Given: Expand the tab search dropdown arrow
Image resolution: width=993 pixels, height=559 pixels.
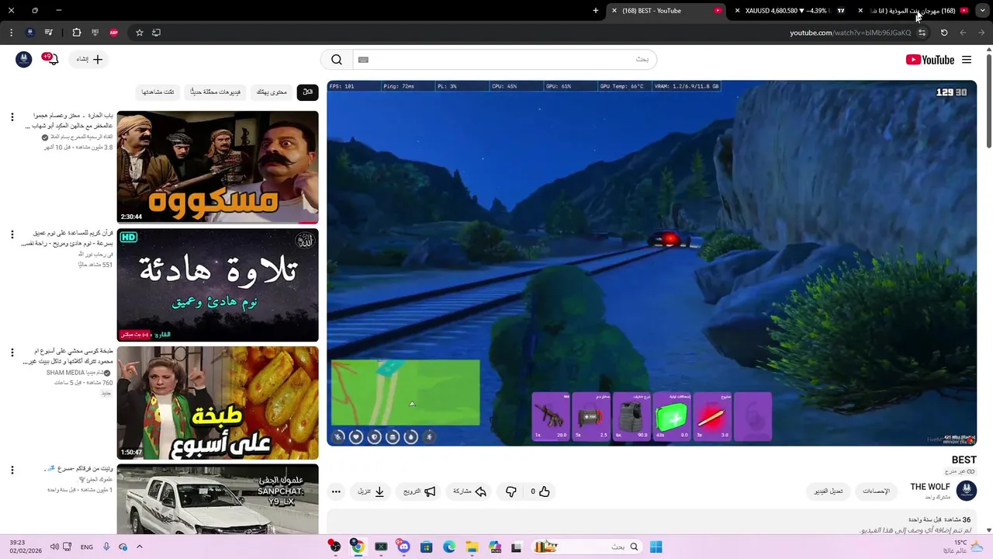Looking at the screenshot, I should [983, 11].
